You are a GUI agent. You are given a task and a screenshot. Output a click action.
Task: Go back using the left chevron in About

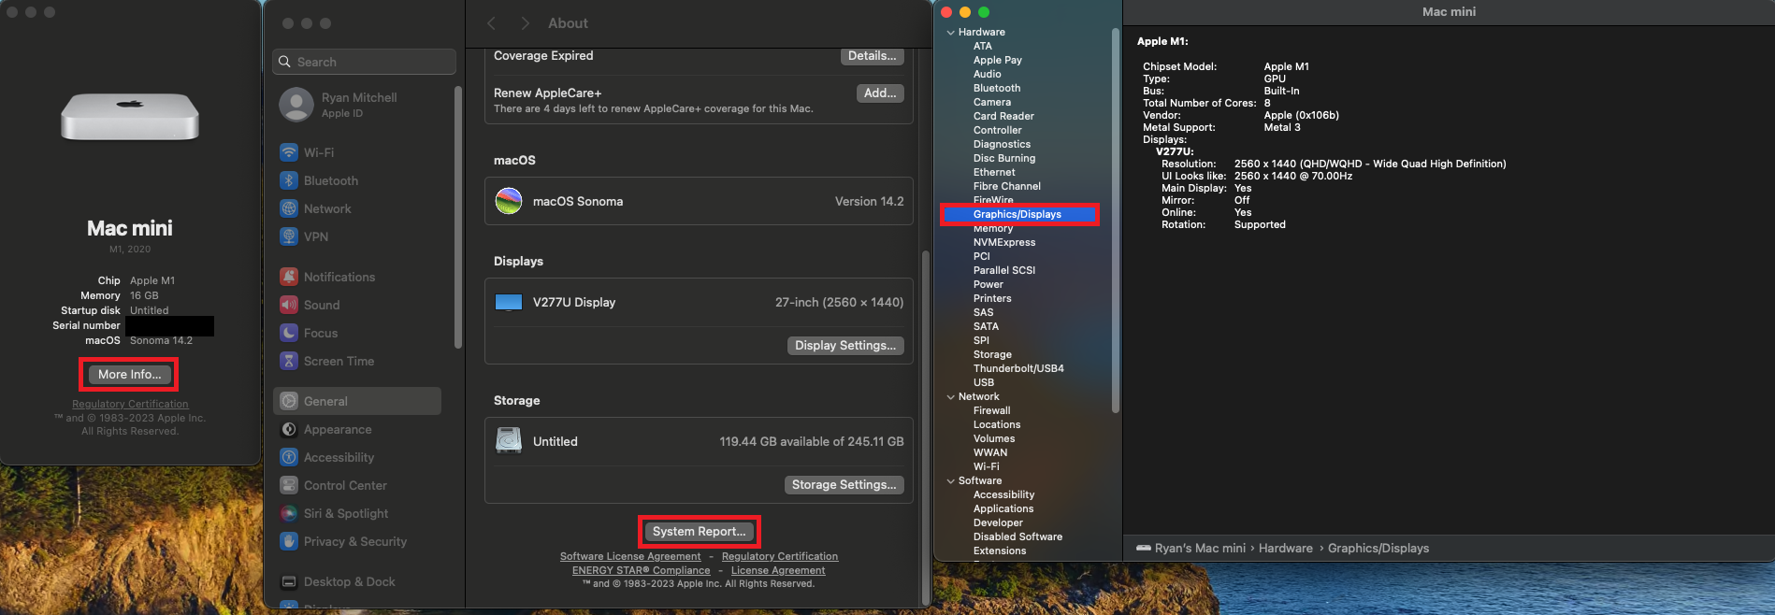point(492,23)
